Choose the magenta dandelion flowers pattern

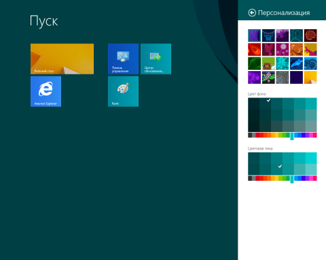(283, 49)
